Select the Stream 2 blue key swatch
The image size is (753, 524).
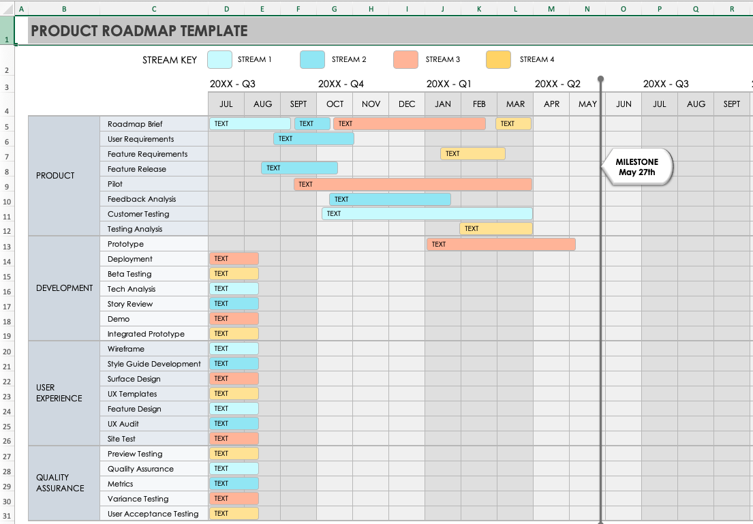[x=312, y=60]
